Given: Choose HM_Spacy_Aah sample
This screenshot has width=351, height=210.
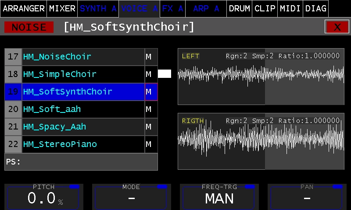Looking at the screenshot, I should pos(83,127).
